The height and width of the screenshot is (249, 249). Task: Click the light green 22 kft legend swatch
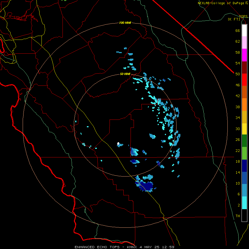tap(244, 153)
